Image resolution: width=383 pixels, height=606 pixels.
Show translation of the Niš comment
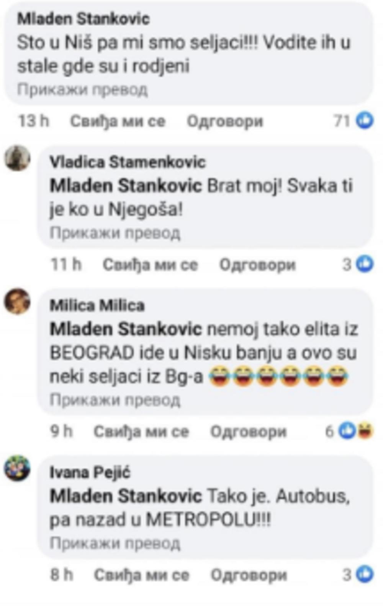coord(82,90)
